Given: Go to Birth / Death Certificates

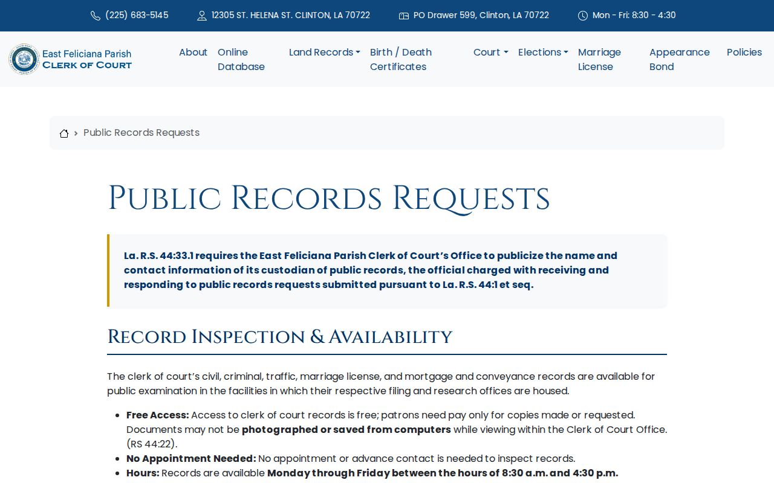Looking at the screenshot, I should click(401, 59).
